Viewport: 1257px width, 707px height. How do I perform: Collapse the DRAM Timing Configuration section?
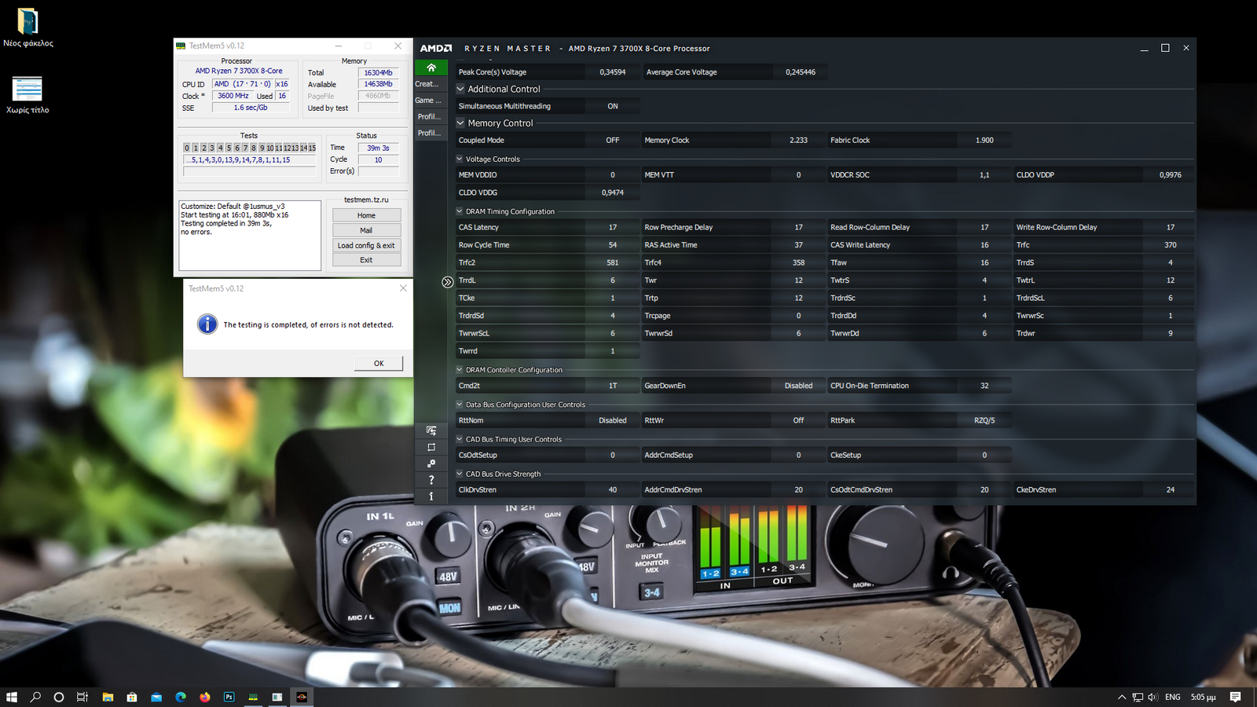click(x=460, y=211)
